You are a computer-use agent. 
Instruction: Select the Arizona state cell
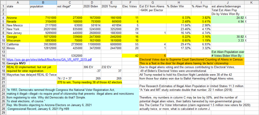(18, 18)
